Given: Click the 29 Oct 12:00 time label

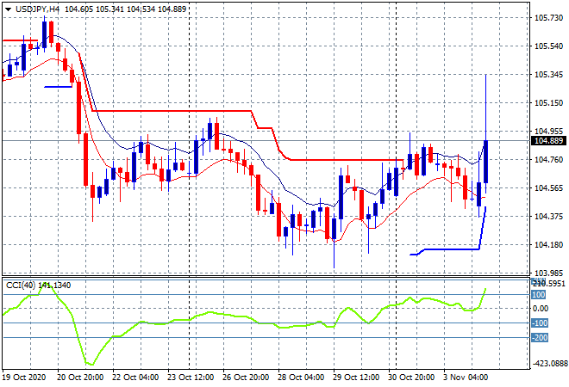Looking at the screenshot, I should pyautogui.click(x=356, y=378).
